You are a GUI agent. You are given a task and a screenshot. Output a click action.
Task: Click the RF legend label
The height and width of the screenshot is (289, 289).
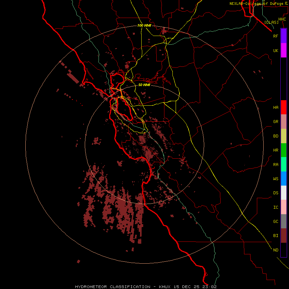click(276, 36)
